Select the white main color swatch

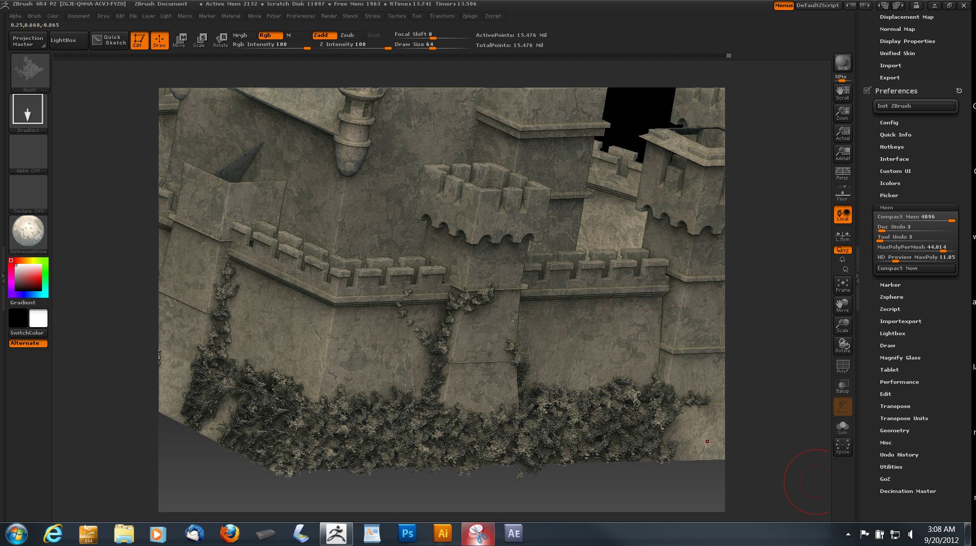click(x=38, y=318)
